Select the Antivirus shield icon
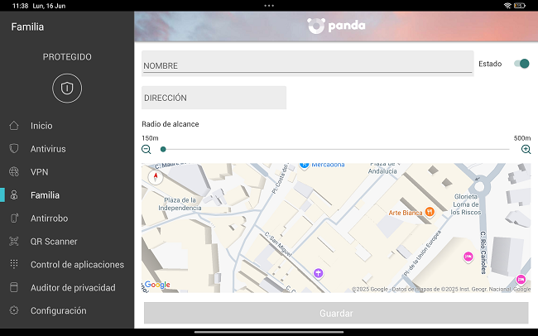This screenshot has width=538, height=336. [x=13, y=149]
